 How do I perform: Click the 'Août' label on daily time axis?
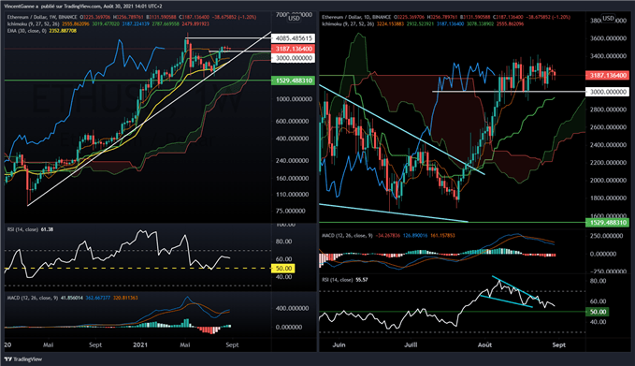pyautogui.click(x=484, y=344)
